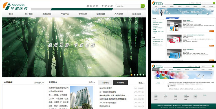Image resolution: width=216 pixels, height=109 pixels.
Task: Click the syrup bottle product image
Action: pyautogui.click(x=174, y=26)
